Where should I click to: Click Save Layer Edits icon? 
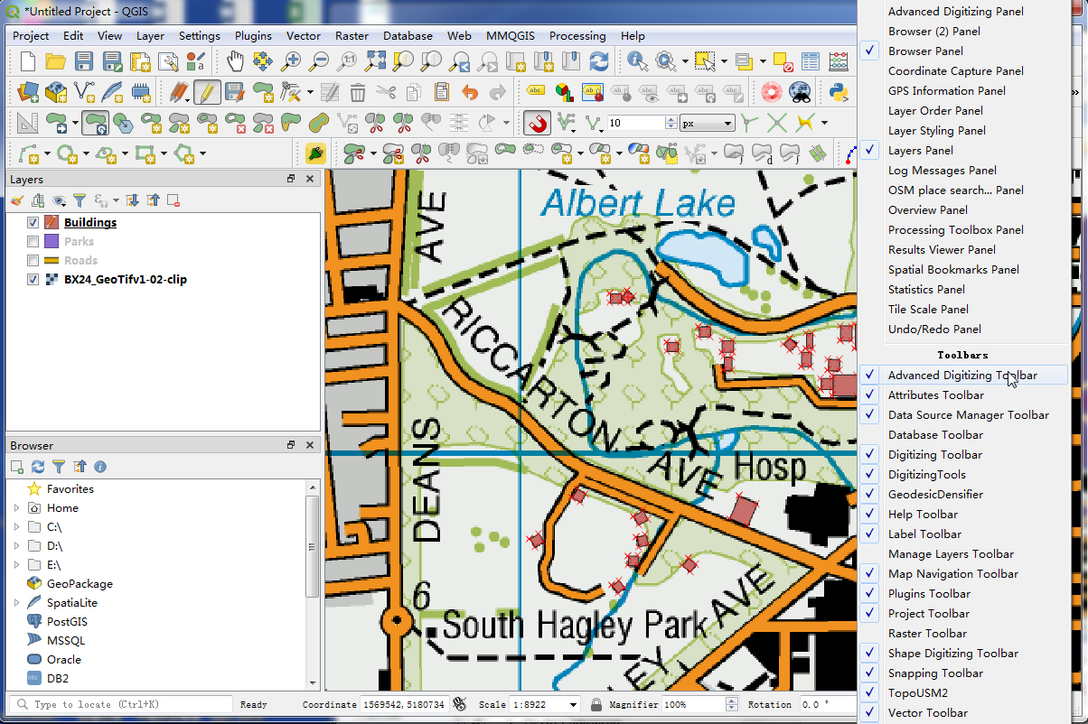coord(235,92)
